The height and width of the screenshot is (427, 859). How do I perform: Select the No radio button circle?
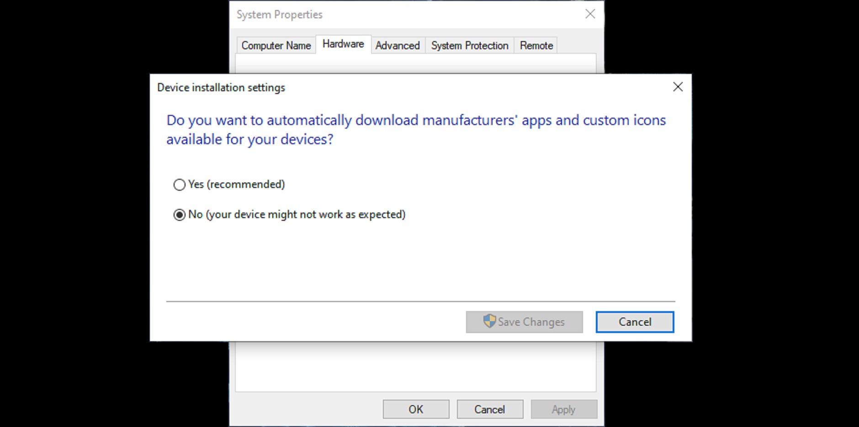[x=180, y=215]
